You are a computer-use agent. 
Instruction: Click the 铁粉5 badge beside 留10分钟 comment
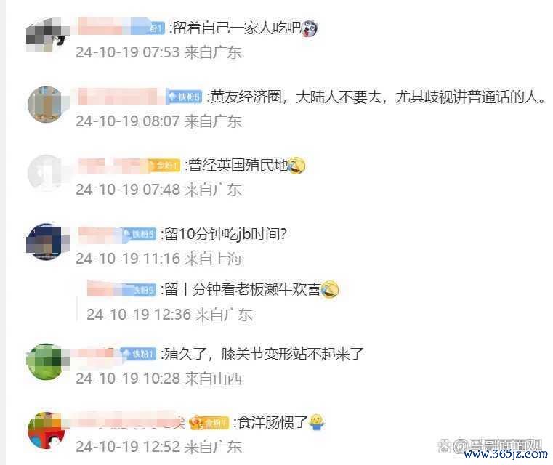[140, 234]
